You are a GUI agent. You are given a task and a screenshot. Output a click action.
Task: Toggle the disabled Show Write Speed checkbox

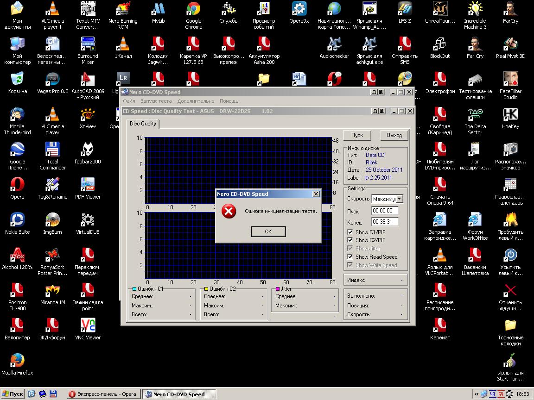coord(350,265)
